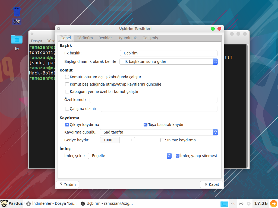Switch to the Genel tab
278x208 pixels.
tap(66, 38)
